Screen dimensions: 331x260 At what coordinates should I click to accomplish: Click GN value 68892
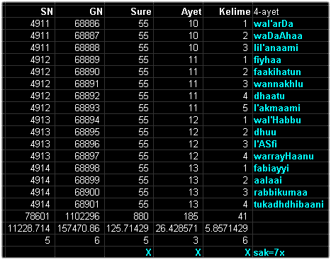click(87, 96)
